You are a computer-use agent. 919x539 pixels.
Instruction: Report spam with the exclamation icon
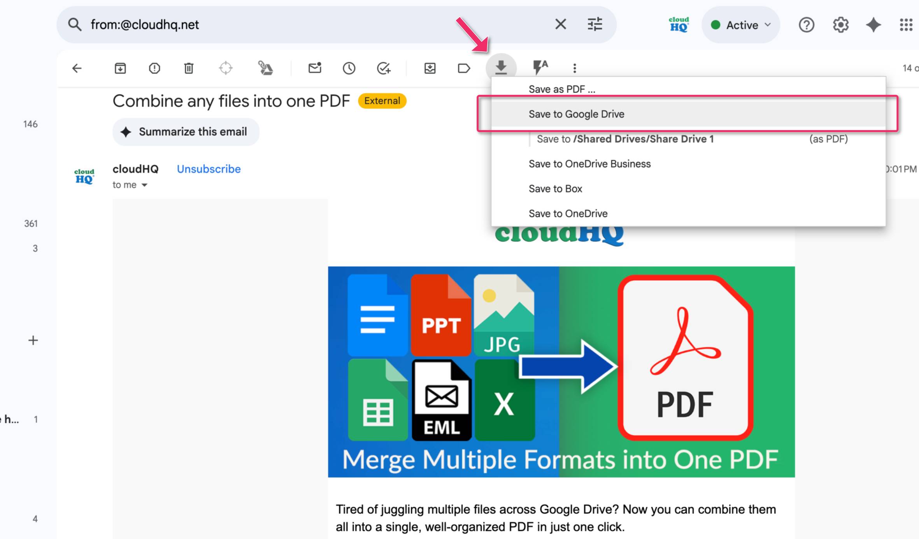coord(154,68)
